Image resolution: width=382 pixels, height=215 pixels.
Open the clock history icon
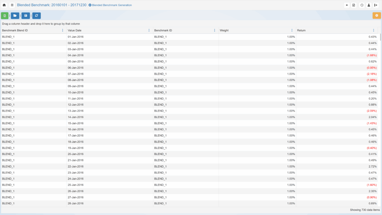point(362,5)
